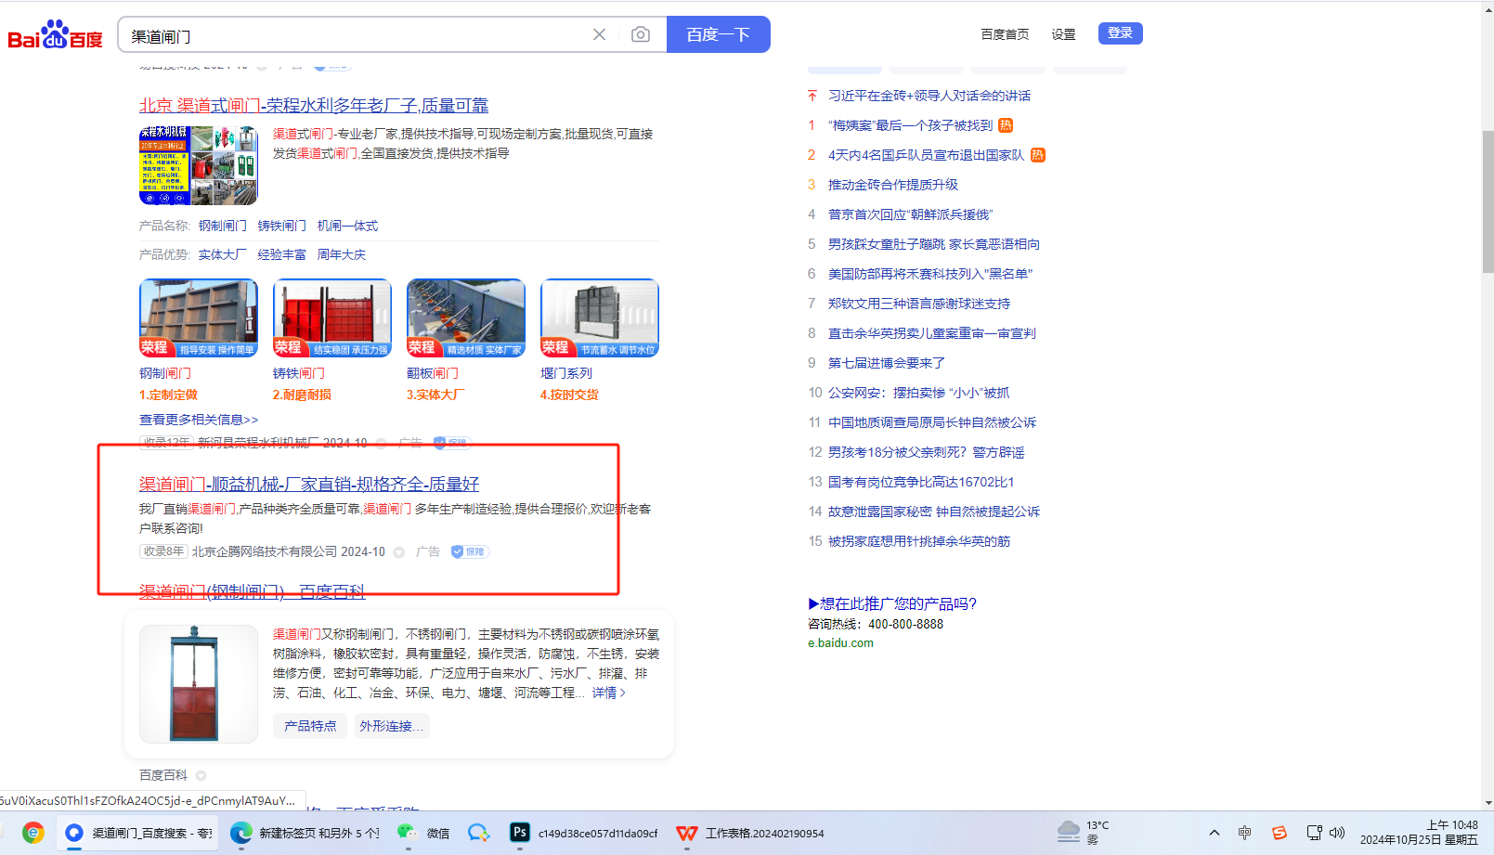Screen dimensions: 1494x855
Task: Go to 百度首页 link
Action: click(1005, 34)
